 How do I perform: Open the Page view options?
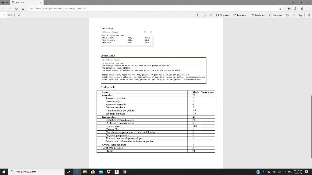pos(239,15)
